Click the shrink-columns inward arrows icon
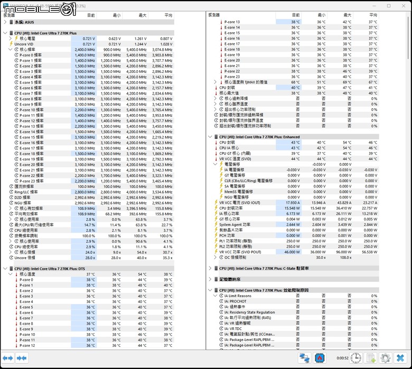Viewport: 412px width, 369px height. point(22,358)
